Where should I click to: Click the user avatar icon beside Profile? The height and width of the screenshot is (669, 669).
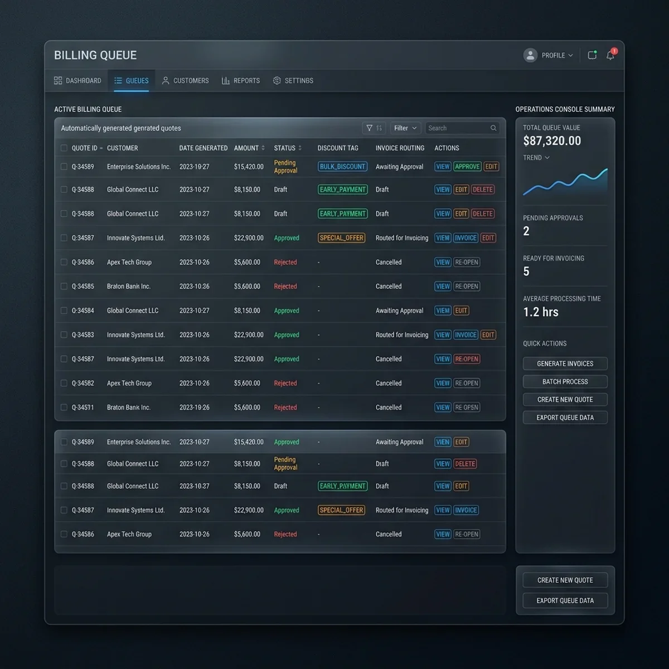[530, 55]
